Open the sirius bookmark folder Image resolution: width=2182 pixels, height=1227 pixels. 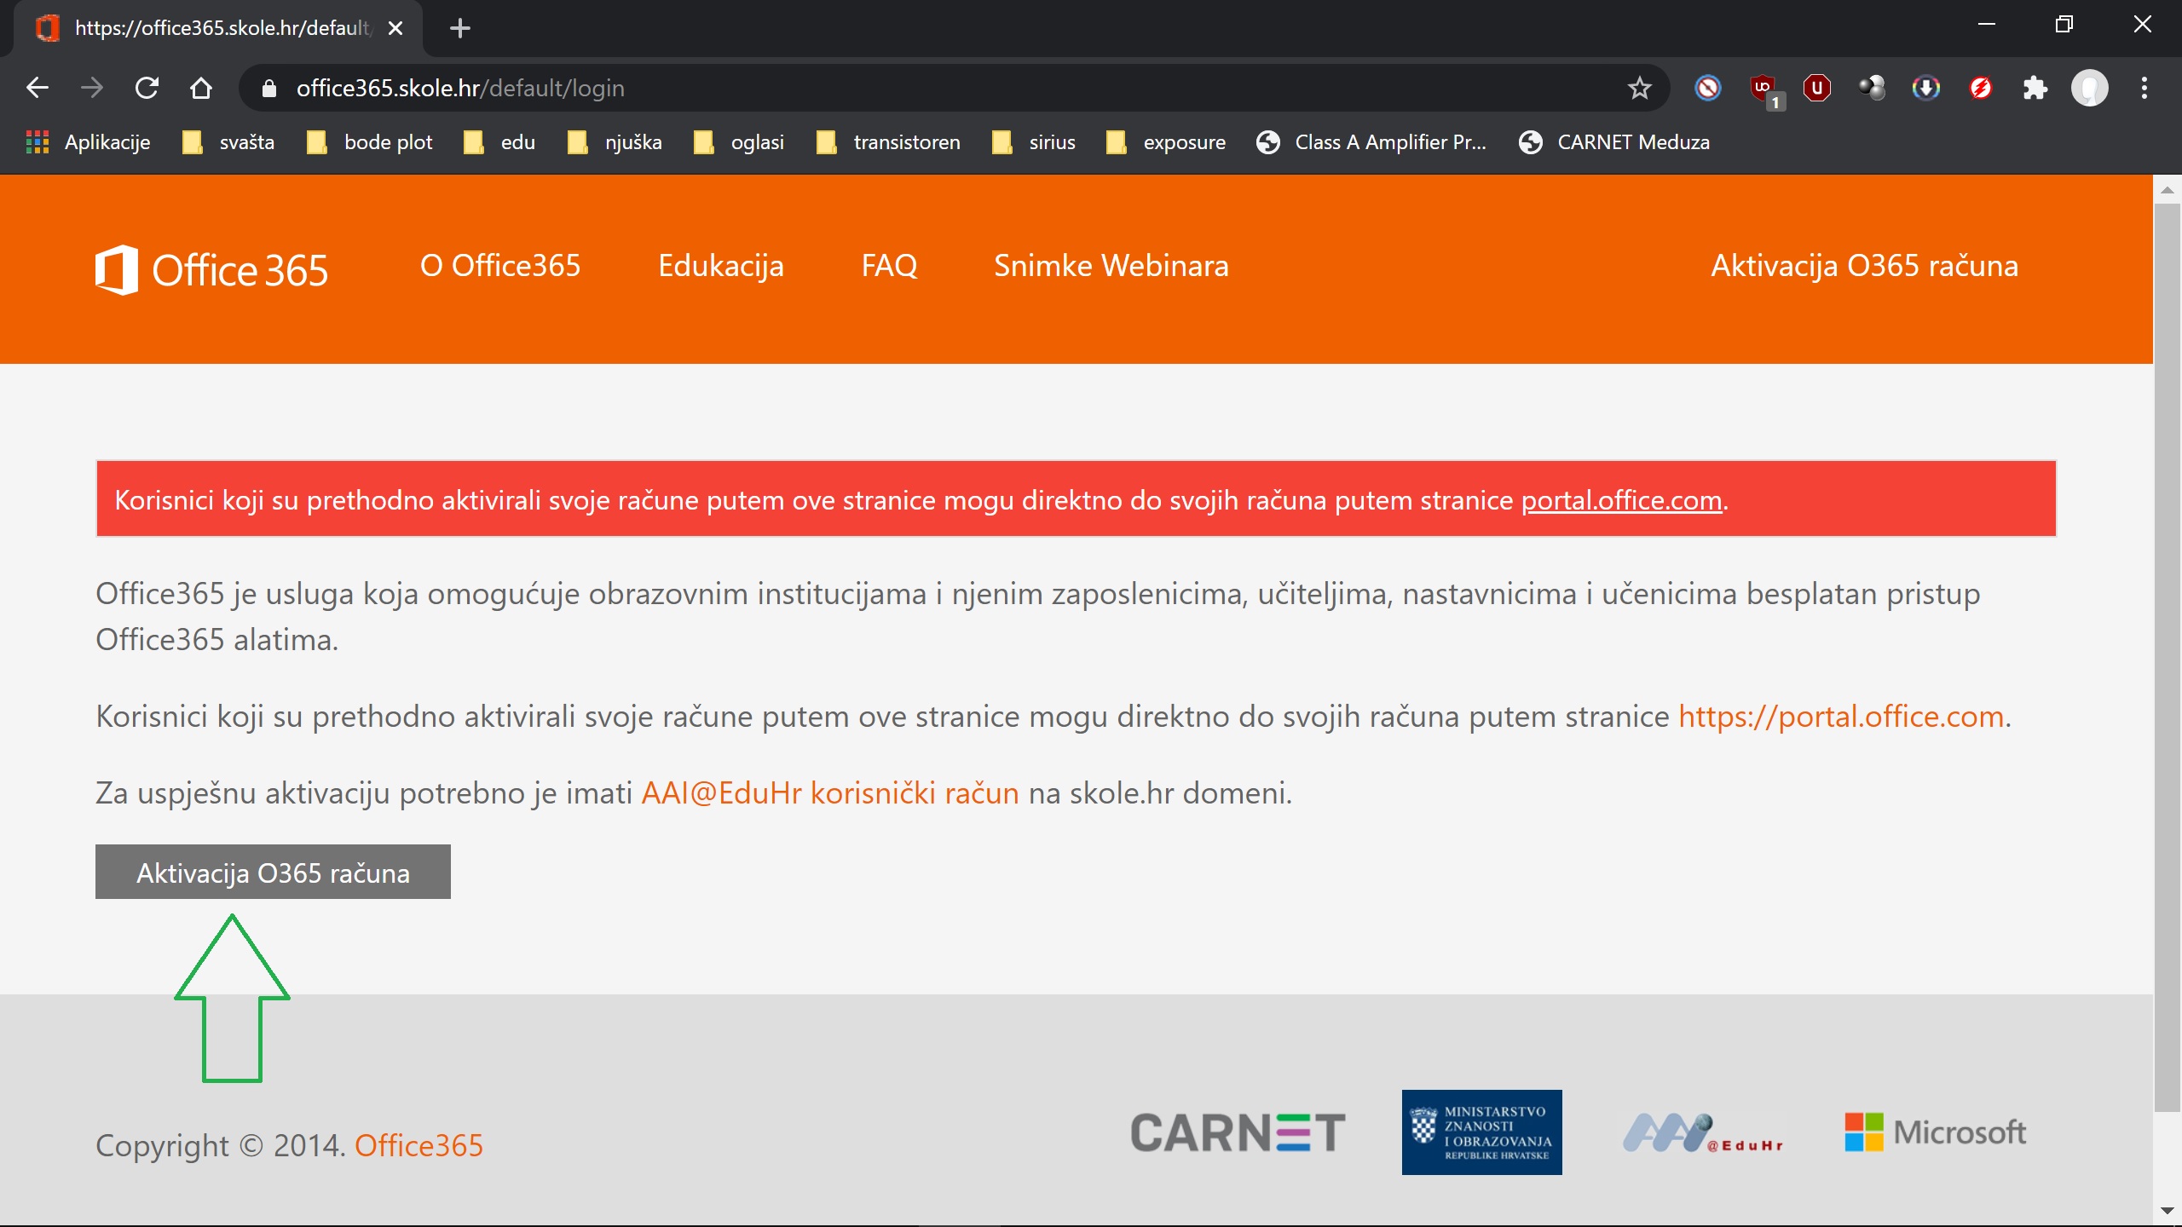[x=1035, y=142]
